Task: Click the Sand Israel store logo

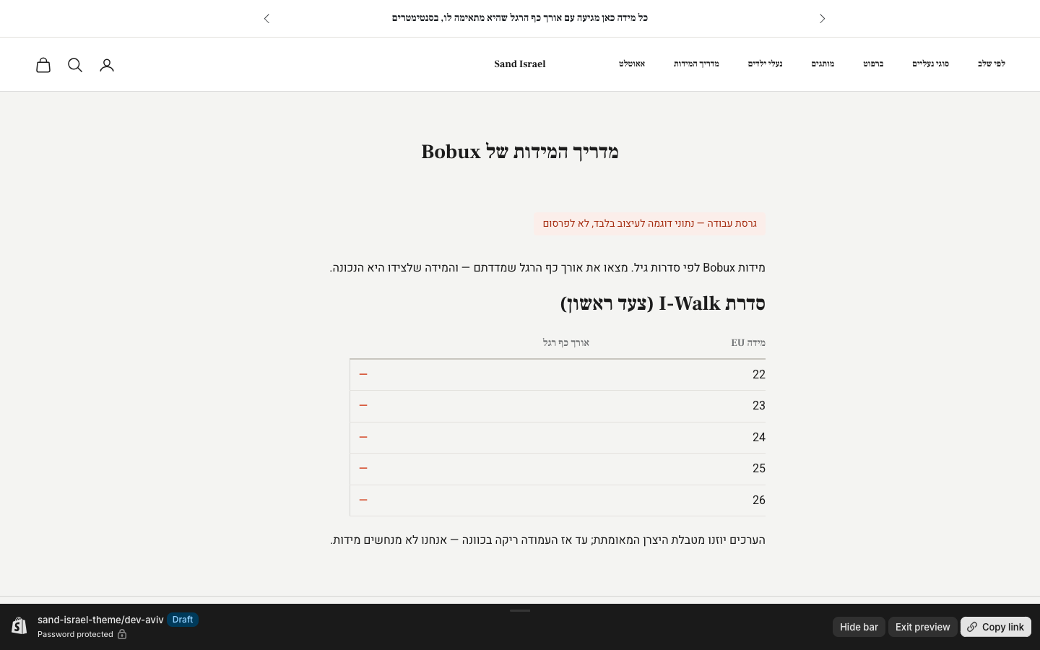Action: coord(520,64)
